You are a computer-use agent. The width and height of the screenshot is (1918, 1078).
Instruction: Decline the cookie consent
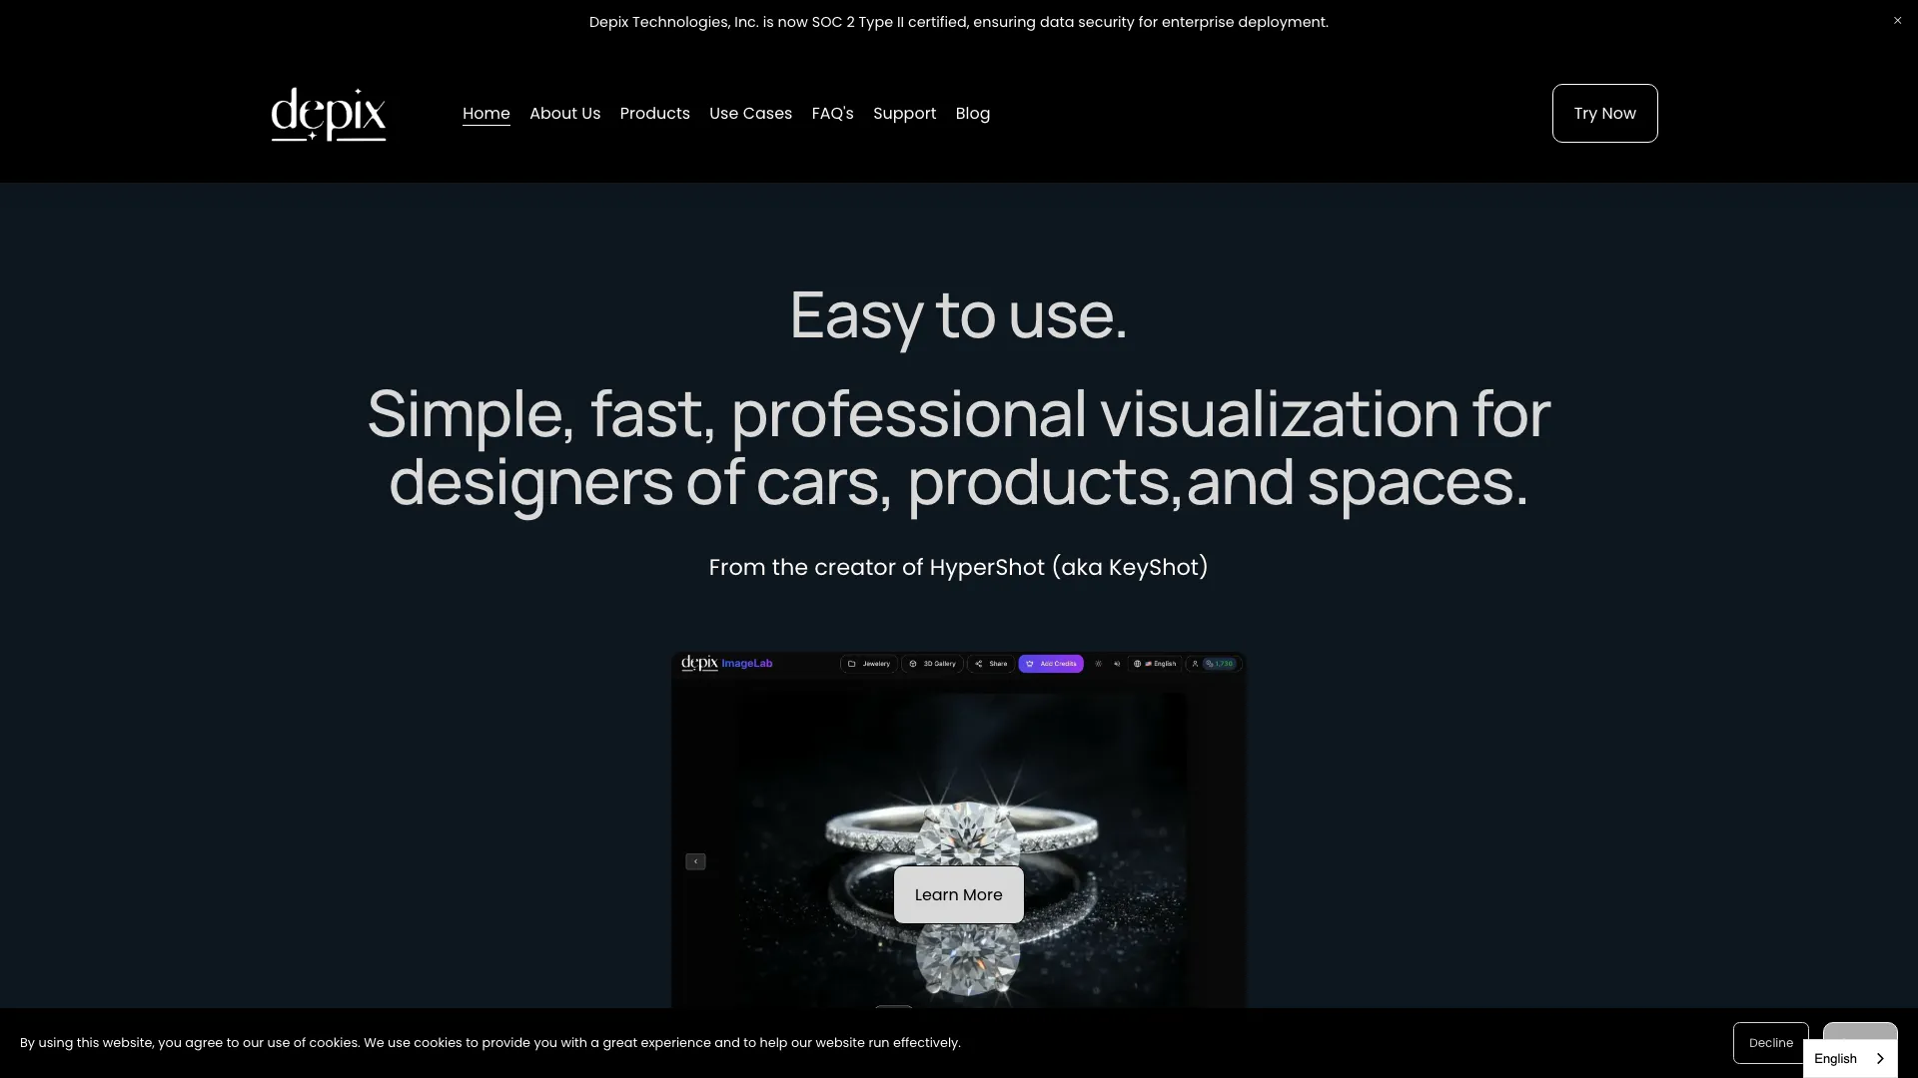click(1770, 1042)
